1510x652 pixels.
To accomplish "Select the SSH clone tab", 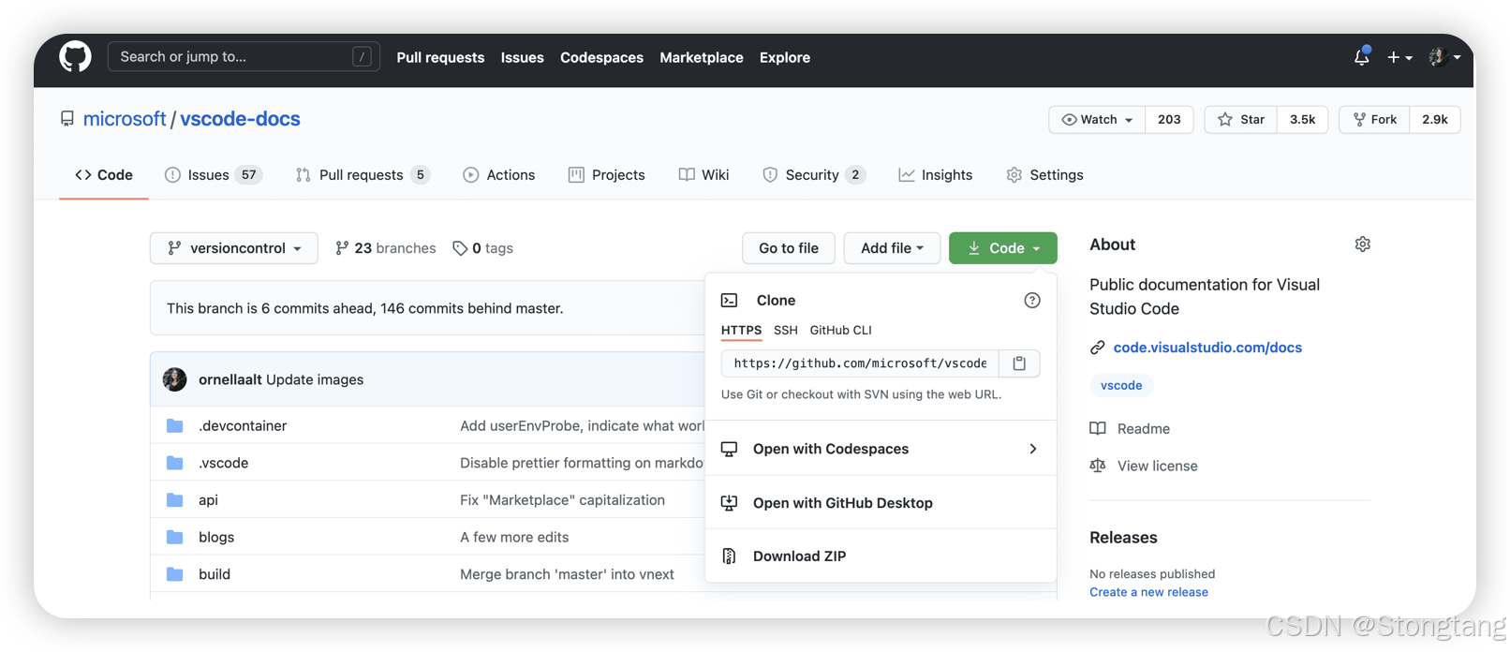I will coord(786,330).
